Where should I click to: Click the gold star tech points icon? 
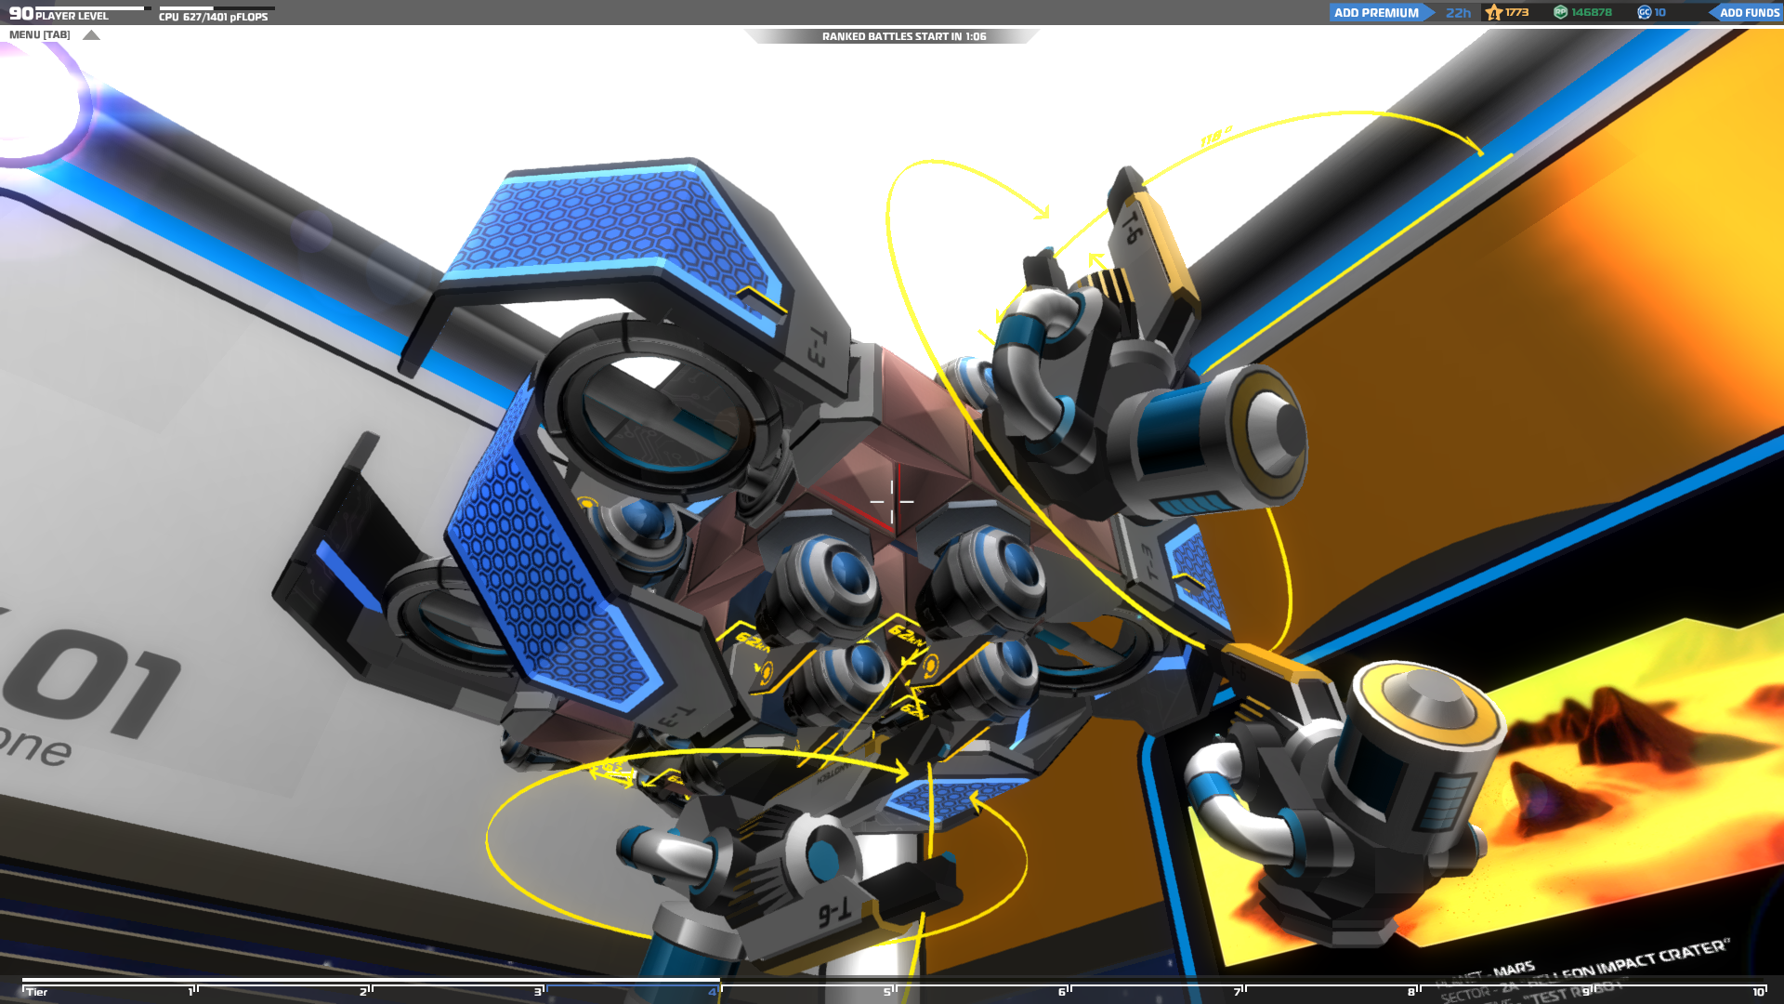click(1494, 13)
